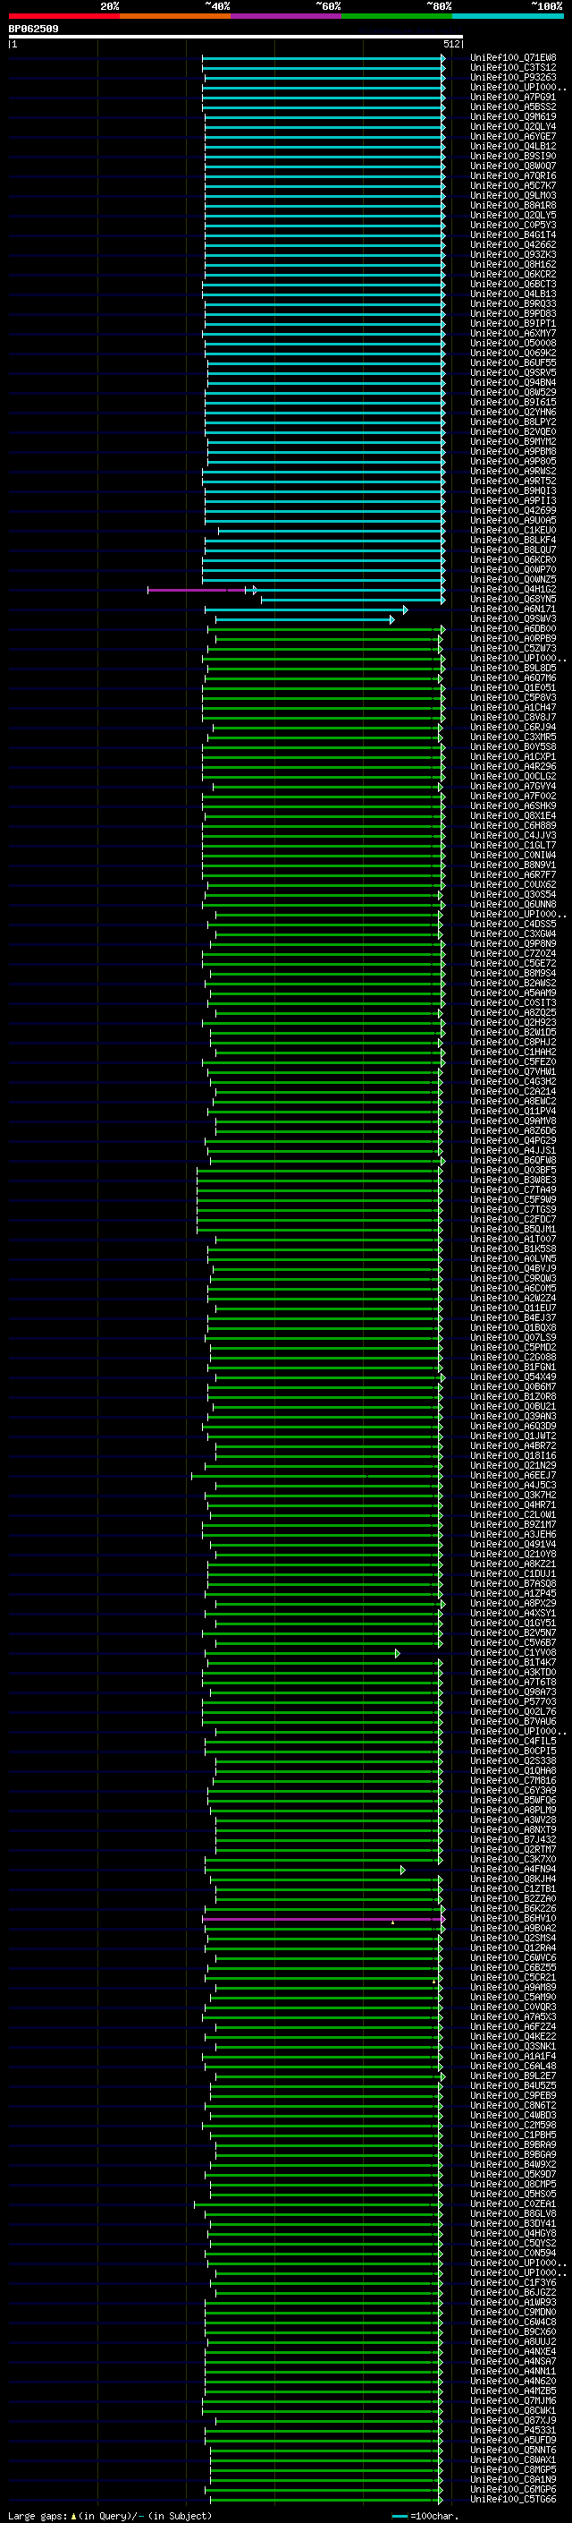Viewport: 572px width, 2523px height.
Task: Select label UniRef100_Q1E051
Action: point(513,687)
